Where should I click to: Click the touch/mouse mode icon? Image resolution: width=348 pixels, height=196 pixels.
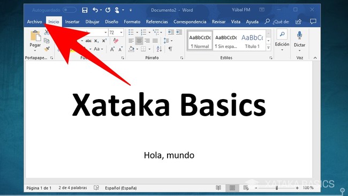(117, 10)
